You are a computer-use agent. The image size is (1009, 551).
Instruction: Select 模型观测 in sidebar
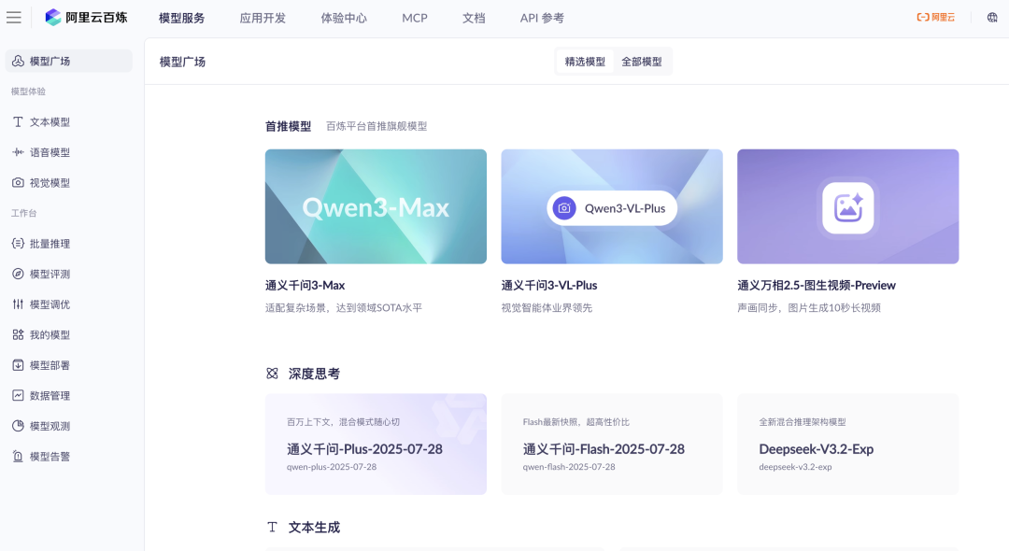69,426
